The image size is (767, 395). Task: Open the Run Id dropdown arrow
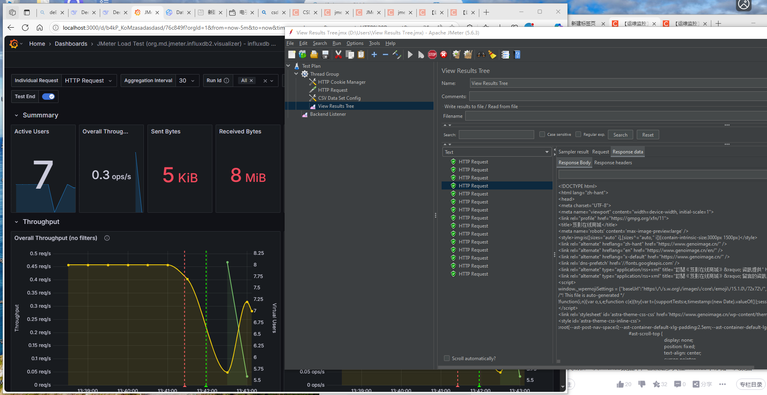pyautogui.click(x=272, y=81)
